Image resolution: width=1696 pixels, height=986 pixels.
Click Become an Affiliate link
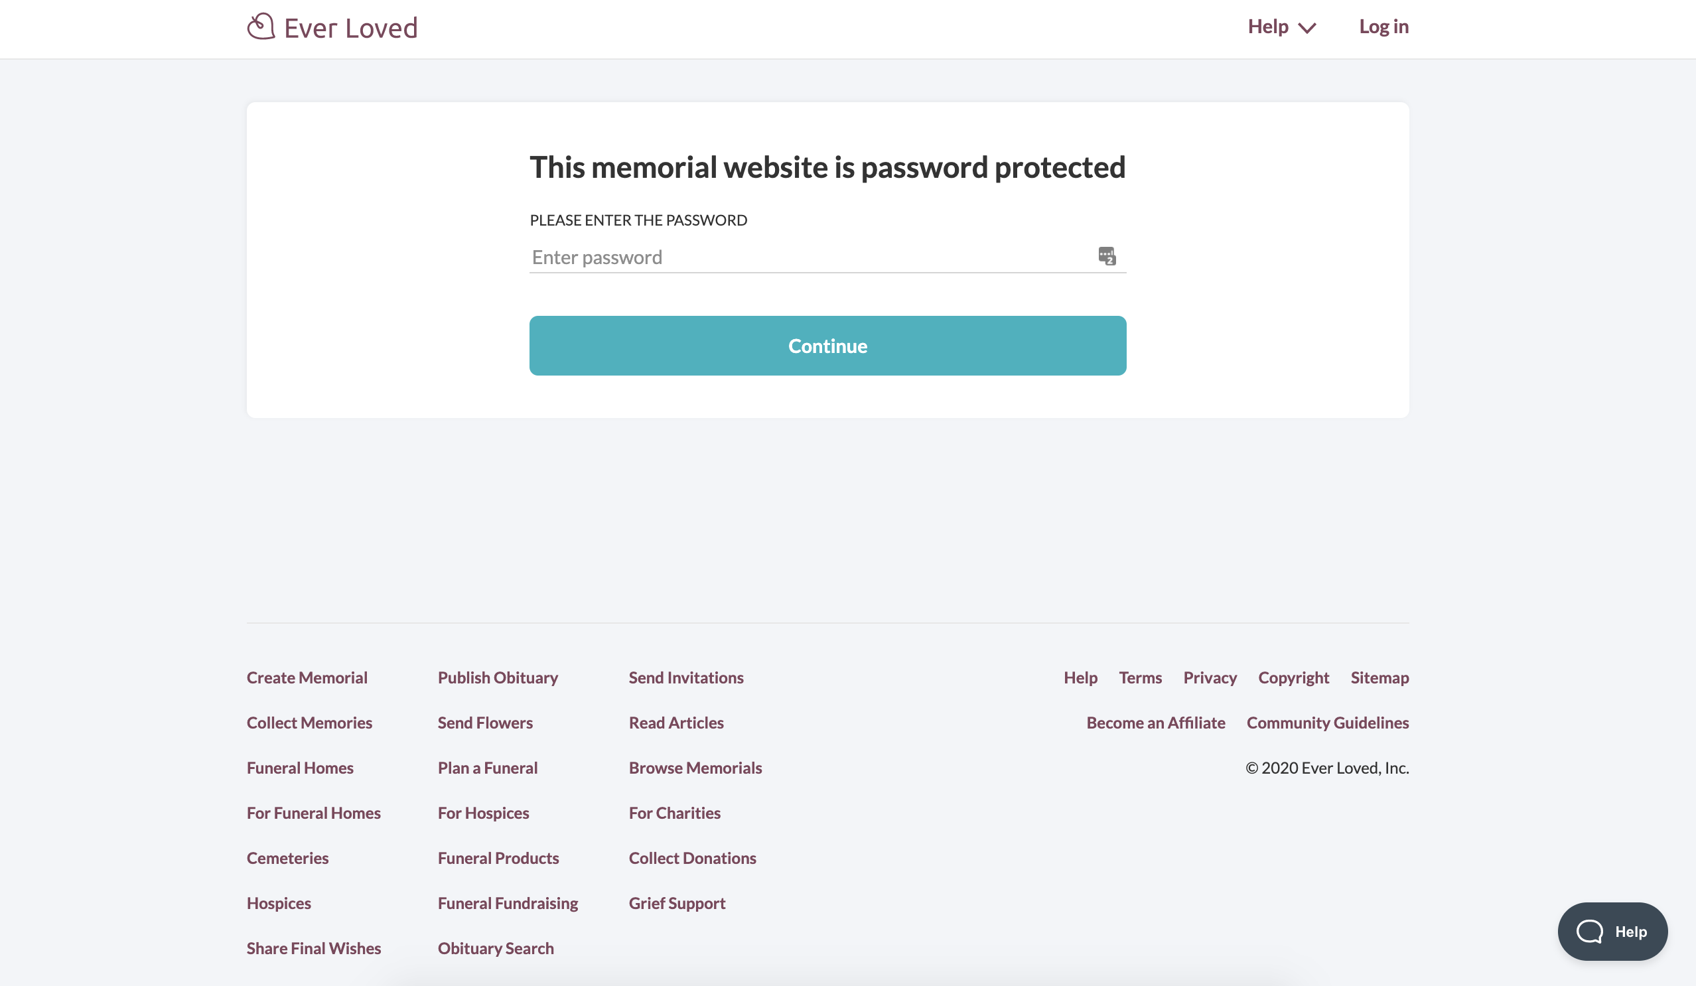tap(1156, 722)
